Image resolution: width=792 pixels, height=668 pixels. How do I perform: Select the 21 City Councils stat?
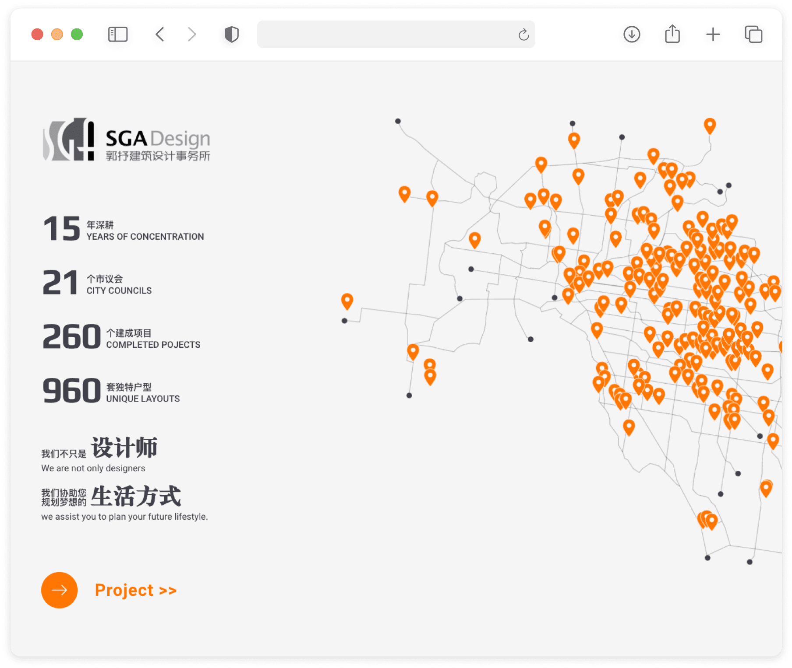[x=97, y=283]
